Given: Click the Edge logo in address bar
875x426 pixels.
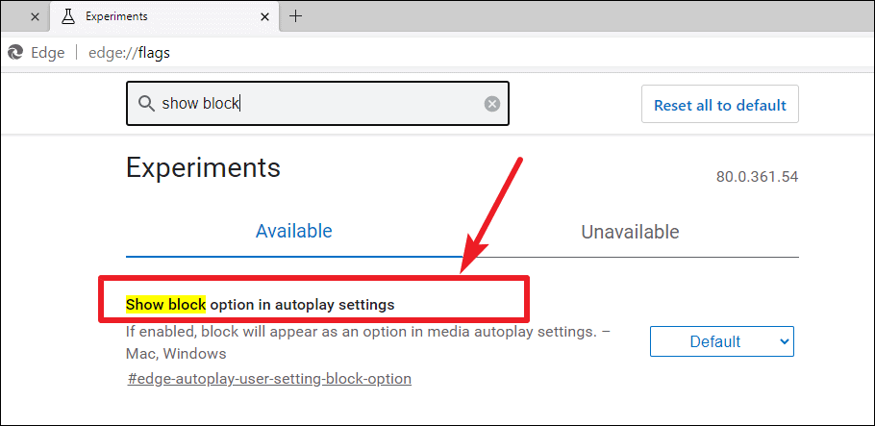Looking at the screenshot, I should click(15, 53).
